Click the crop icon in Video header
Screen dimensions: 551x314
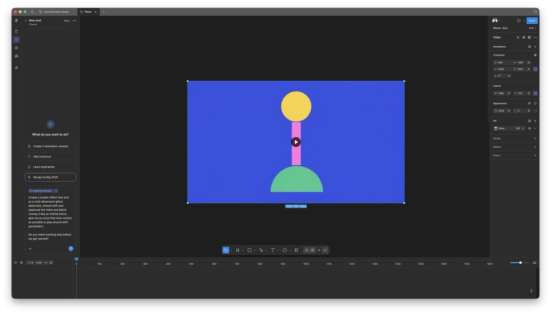pos(518,37)
